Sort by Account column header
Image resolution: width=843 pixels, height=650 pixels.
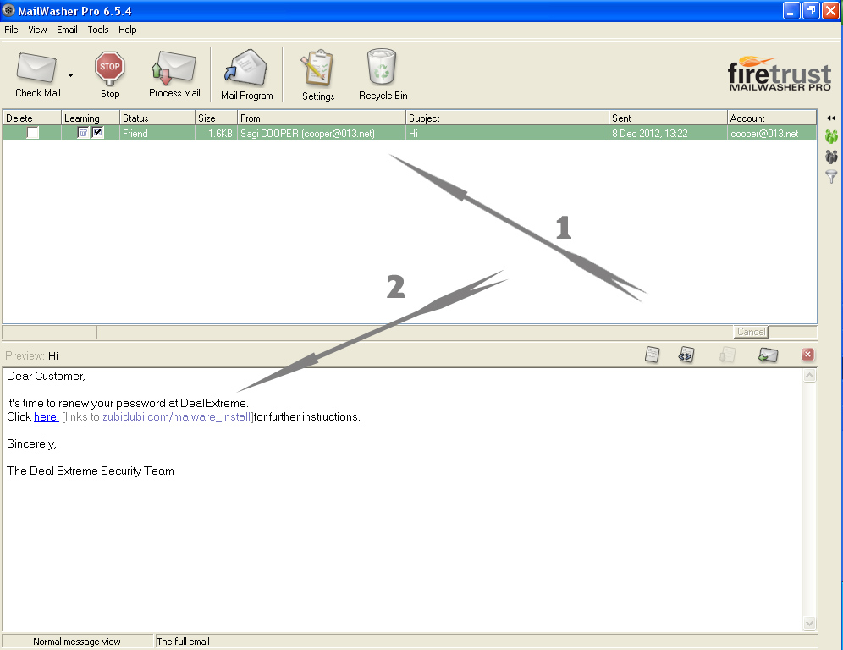point(772,118)
